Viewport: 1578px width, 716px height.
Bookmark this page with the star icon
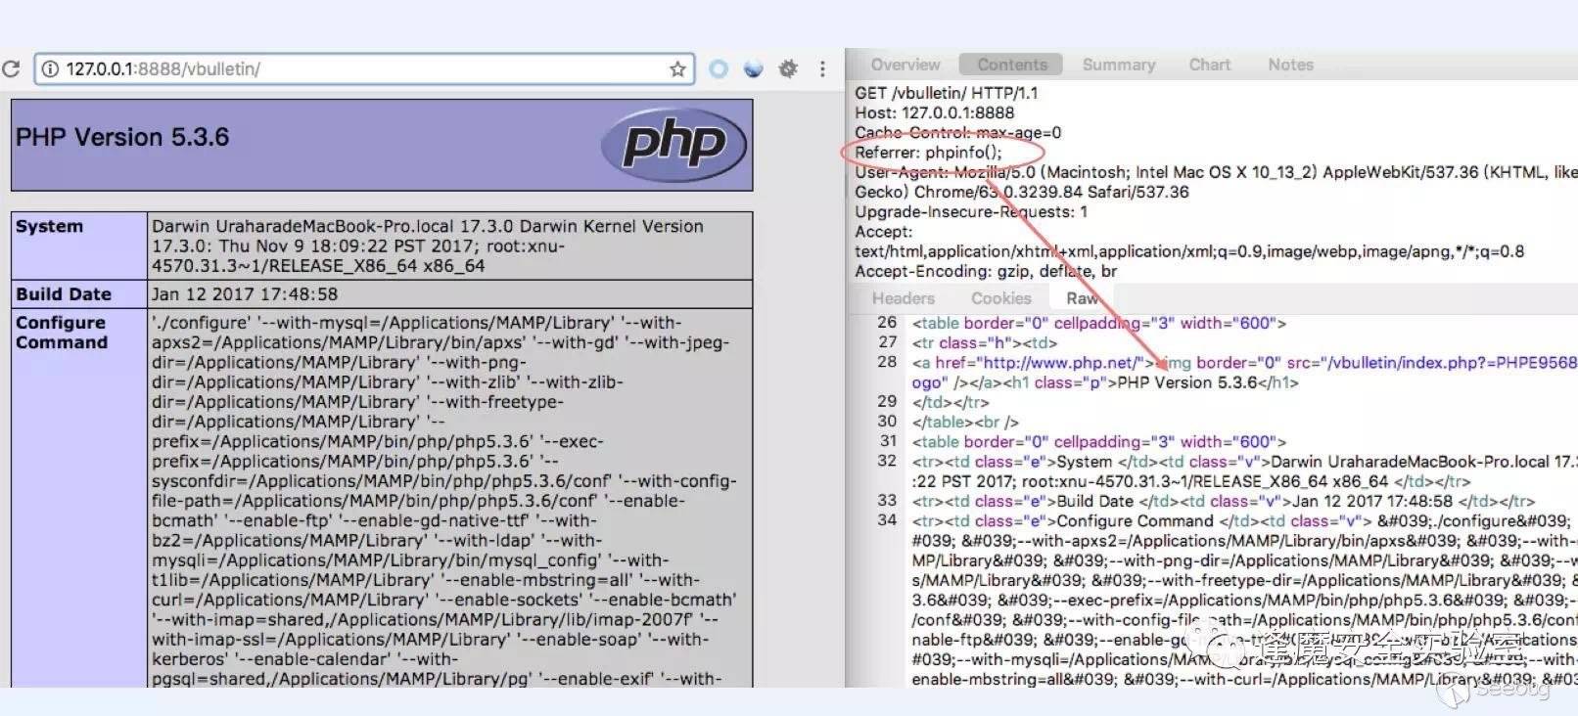677,68
